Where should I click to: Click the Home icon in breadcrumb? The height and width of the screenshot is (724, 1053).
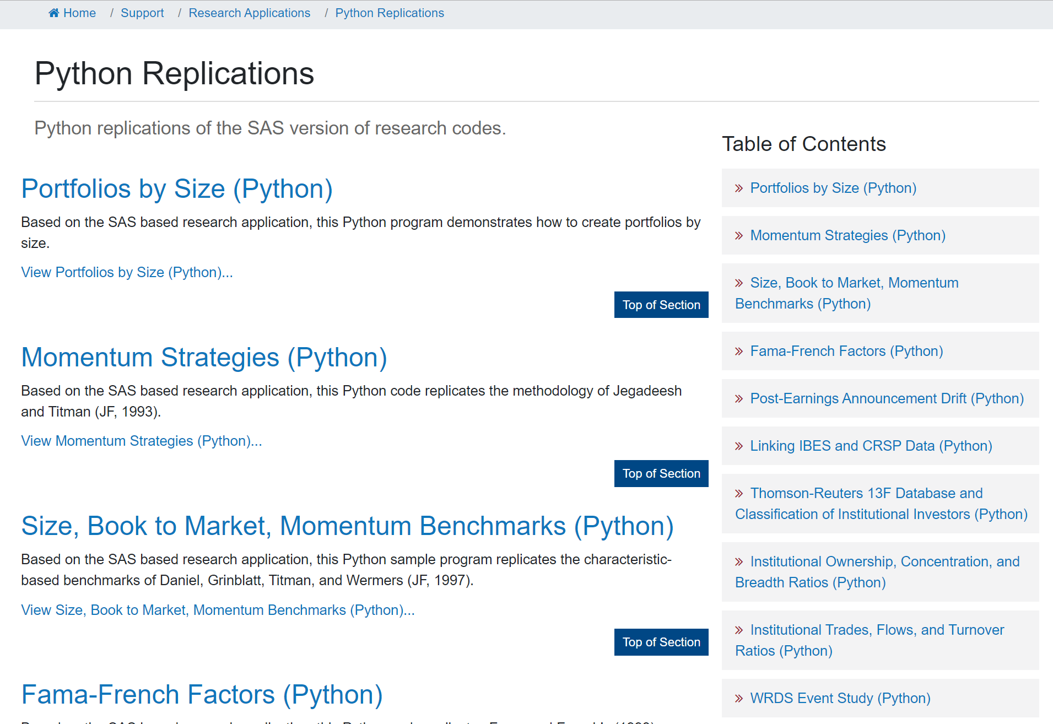point(53,13)
